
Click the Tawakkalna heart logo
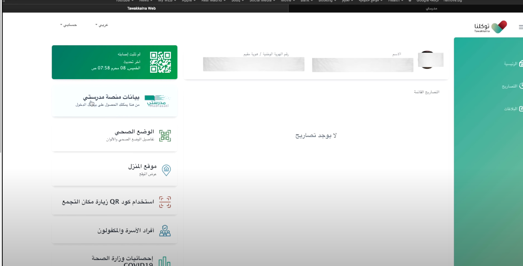499,27
